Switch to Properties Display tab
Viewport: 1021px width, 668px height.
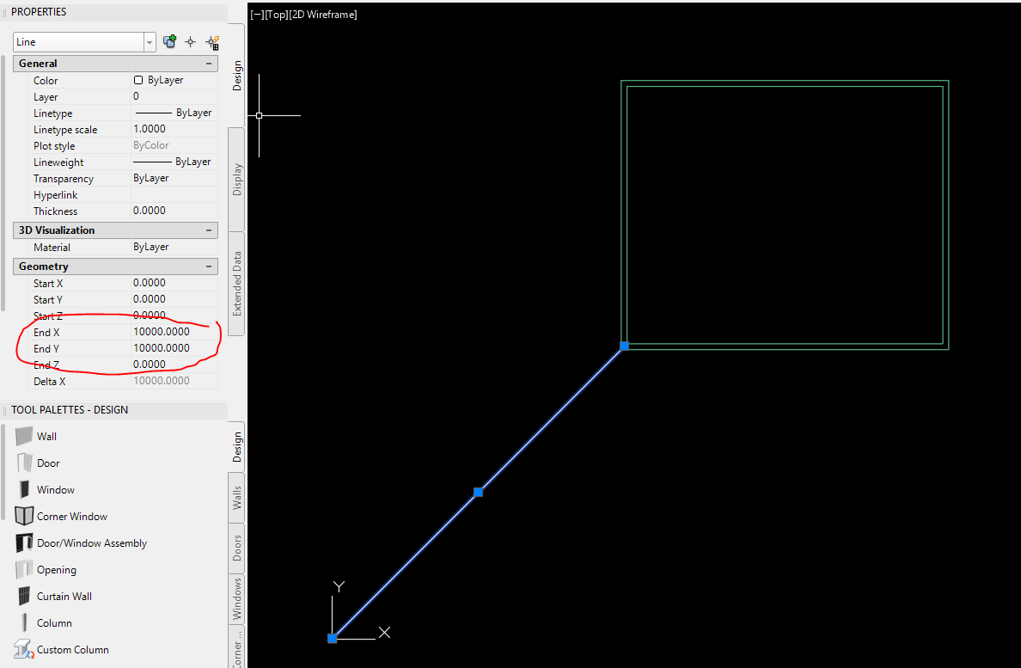(x=236, y=179)
